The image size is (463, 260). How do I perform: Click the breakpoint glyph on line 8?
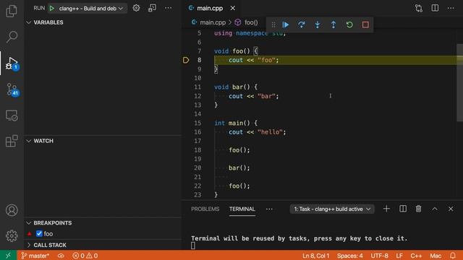[x=186, y=60]
